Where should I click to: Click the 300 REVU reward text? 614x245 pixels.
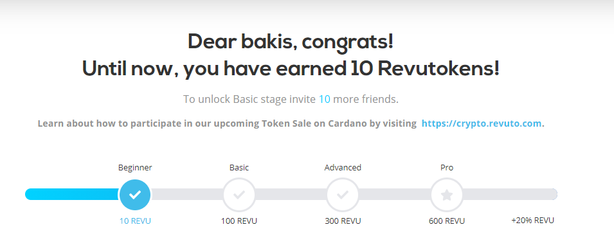coord(343,221)
